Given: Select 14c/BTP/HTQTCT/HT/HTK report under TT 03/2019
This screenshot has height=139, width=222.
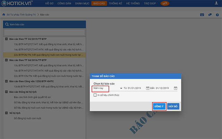Looking at the screenshot, I should point(49,49).
